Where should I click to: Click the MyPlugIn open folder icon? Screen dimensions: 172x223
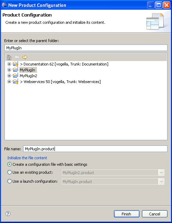pos(16,70)
